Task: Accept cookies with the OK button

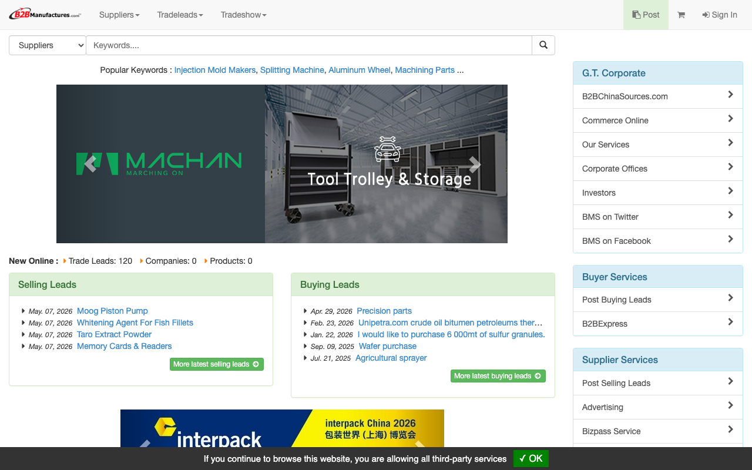Action: 531,458
